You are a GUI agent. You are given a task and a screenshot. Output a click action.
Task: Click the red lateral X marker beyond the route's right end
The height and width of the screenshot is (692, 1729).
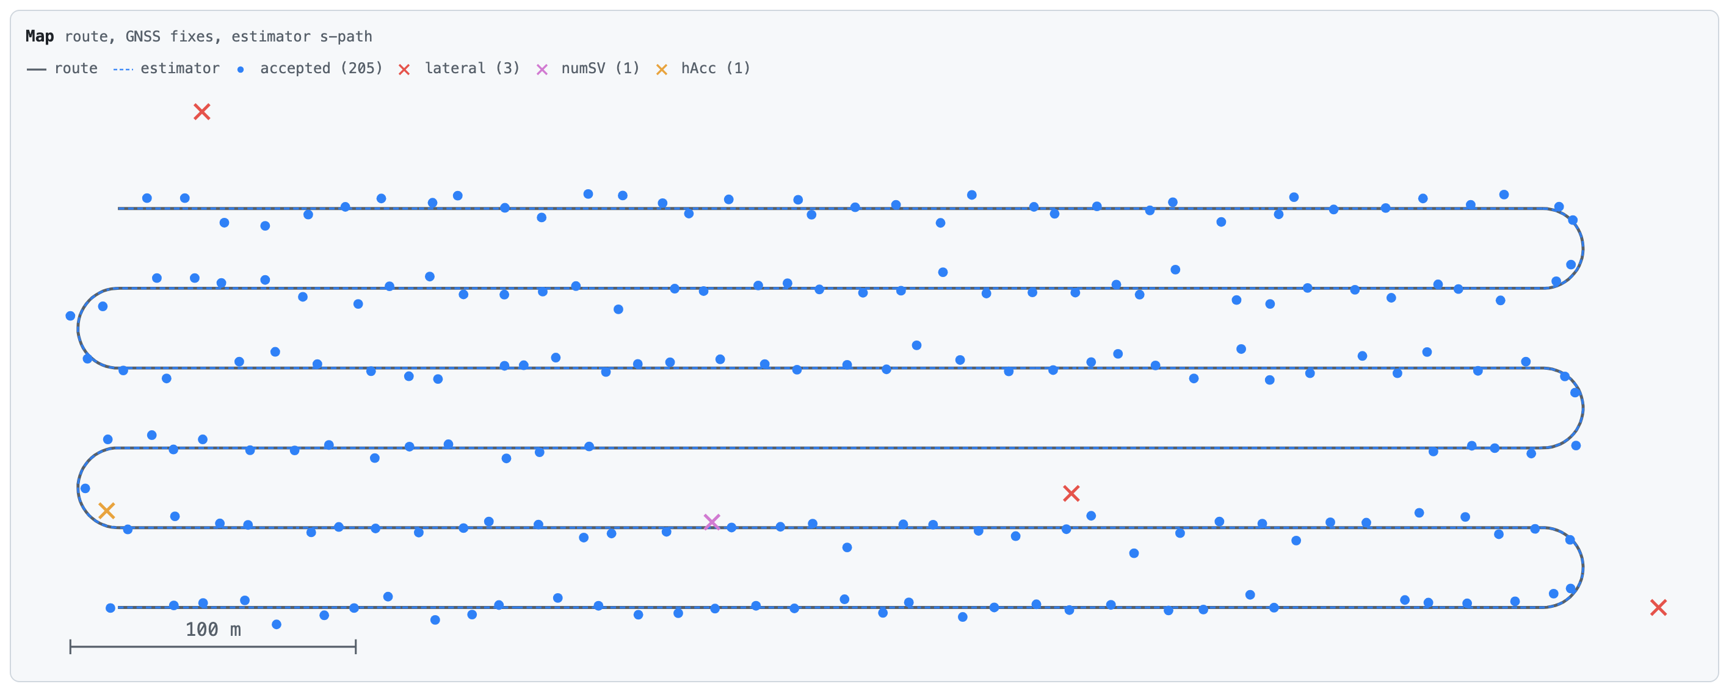[1658, 607]
